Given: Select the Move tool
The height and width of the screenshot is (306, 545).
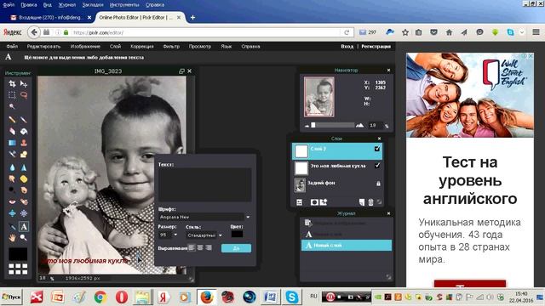Looking at the screenshot, I should point(24,83).
